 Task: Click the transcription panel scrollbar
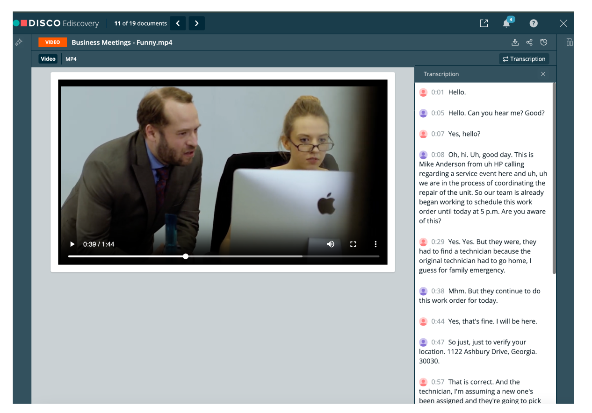(555, 178)
